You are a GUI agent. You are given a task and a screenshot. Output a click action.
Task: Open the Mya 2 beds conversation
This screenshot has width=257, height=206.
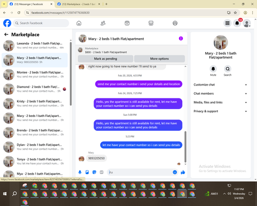click(x=35, y=174)
